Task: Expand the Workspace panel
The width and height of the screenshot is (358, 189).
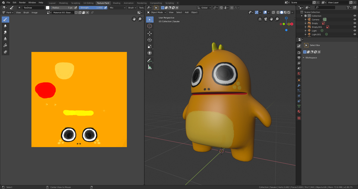Action: coord(310,58)
